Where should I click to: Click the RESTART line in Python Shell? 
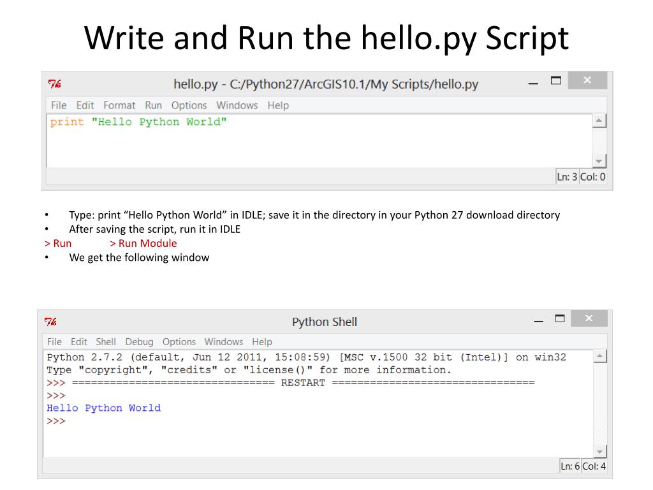[x=291, y=383]
